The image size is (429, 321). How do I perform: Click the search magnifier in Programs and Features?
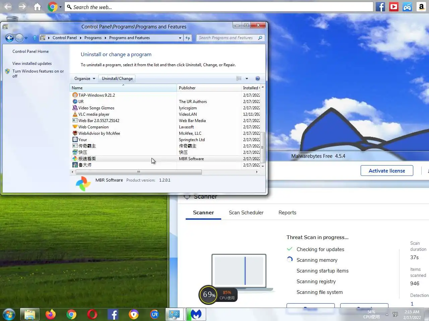click(260, 38)
